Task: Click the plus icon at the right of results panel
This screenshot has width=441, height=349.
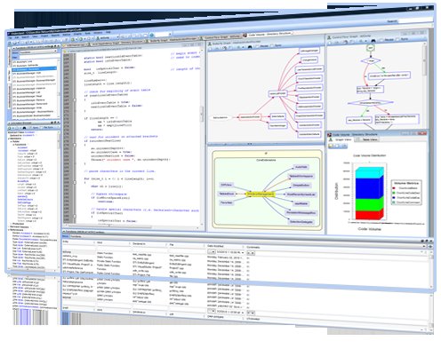Action: pos(430,246)
